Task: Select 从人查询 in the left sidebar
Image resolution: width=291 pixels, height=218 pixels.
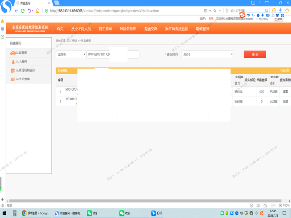Action: click(x=29, y=62)
